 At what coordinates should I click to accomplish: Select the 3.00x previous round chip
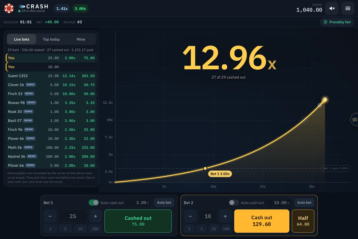coord(80,9)
